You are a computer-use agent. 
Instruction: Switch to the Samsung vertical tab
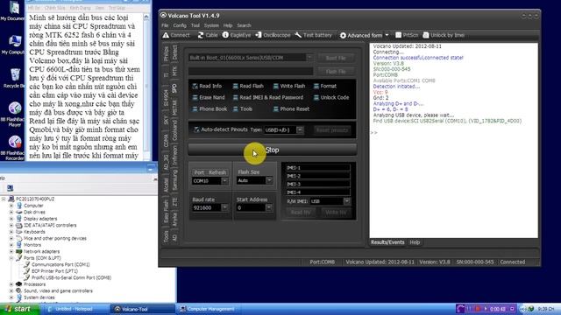point(174,179)
